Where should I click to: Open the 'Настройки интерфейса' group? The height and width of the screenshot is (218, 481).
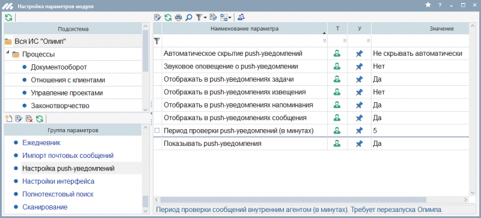click(58, 181)
